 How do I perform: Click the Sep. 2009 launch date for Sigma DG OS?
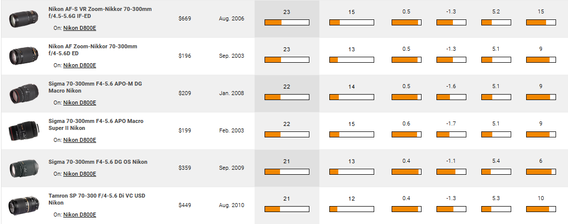pos(232,168)
